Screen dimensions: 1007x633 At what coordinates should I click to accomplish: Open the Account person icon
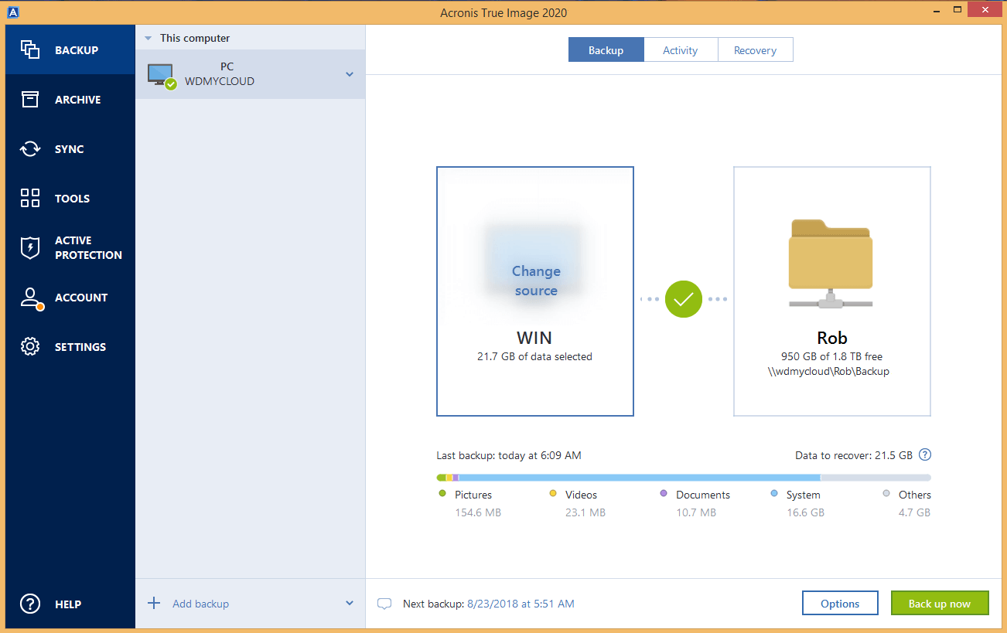31,298
